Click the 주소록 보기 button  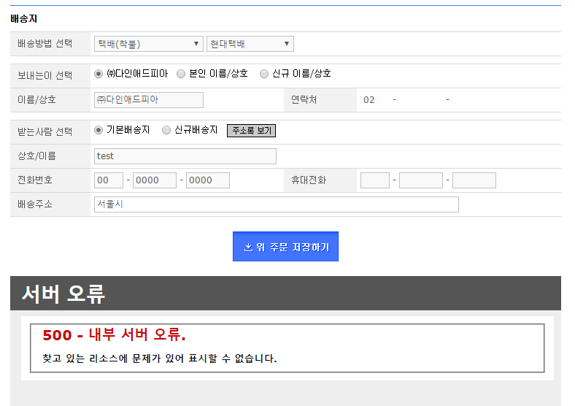tap(251, 131)
